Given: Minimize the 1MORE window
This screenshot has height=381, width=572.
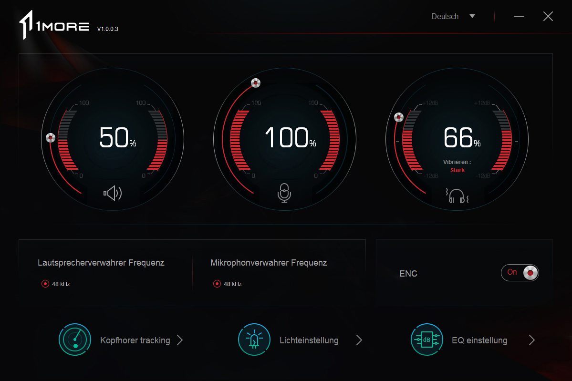Looking at the screenshot, I should (x=519, y=17).
